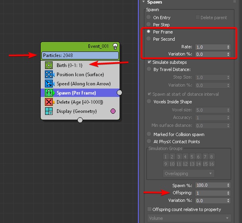
Task: Toggle Spawn at start of distance interval
Action: click(149, 94)
